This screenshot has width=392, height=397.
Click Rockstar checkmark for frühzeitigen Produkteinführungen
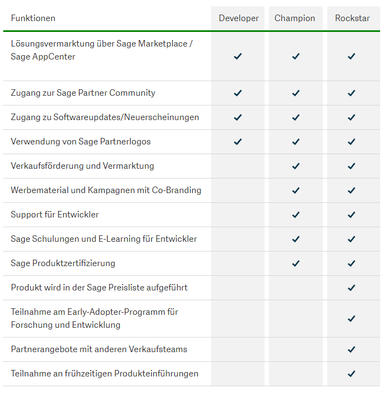point(352,374)
